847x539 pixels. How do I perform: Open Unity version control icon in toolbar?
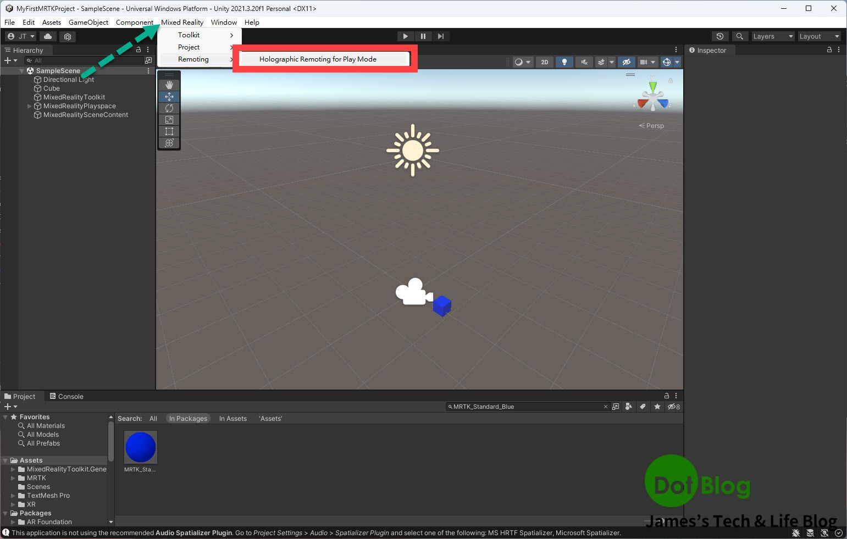68,36
